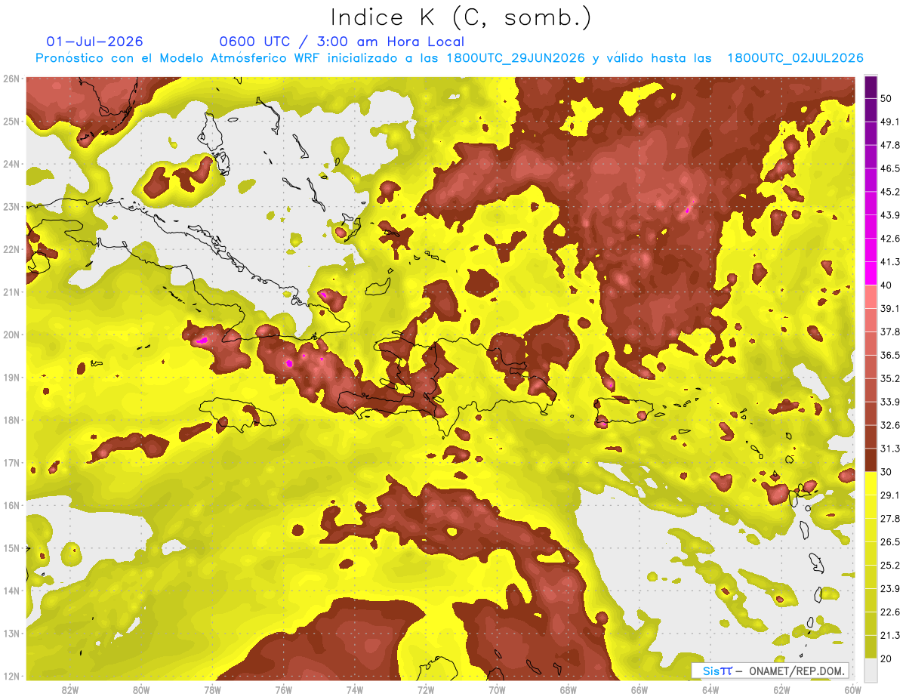Click the '0600 UTC / 3:00 am Hora Local' text
Screen dimensions: 906x700
tap(341, 42)
